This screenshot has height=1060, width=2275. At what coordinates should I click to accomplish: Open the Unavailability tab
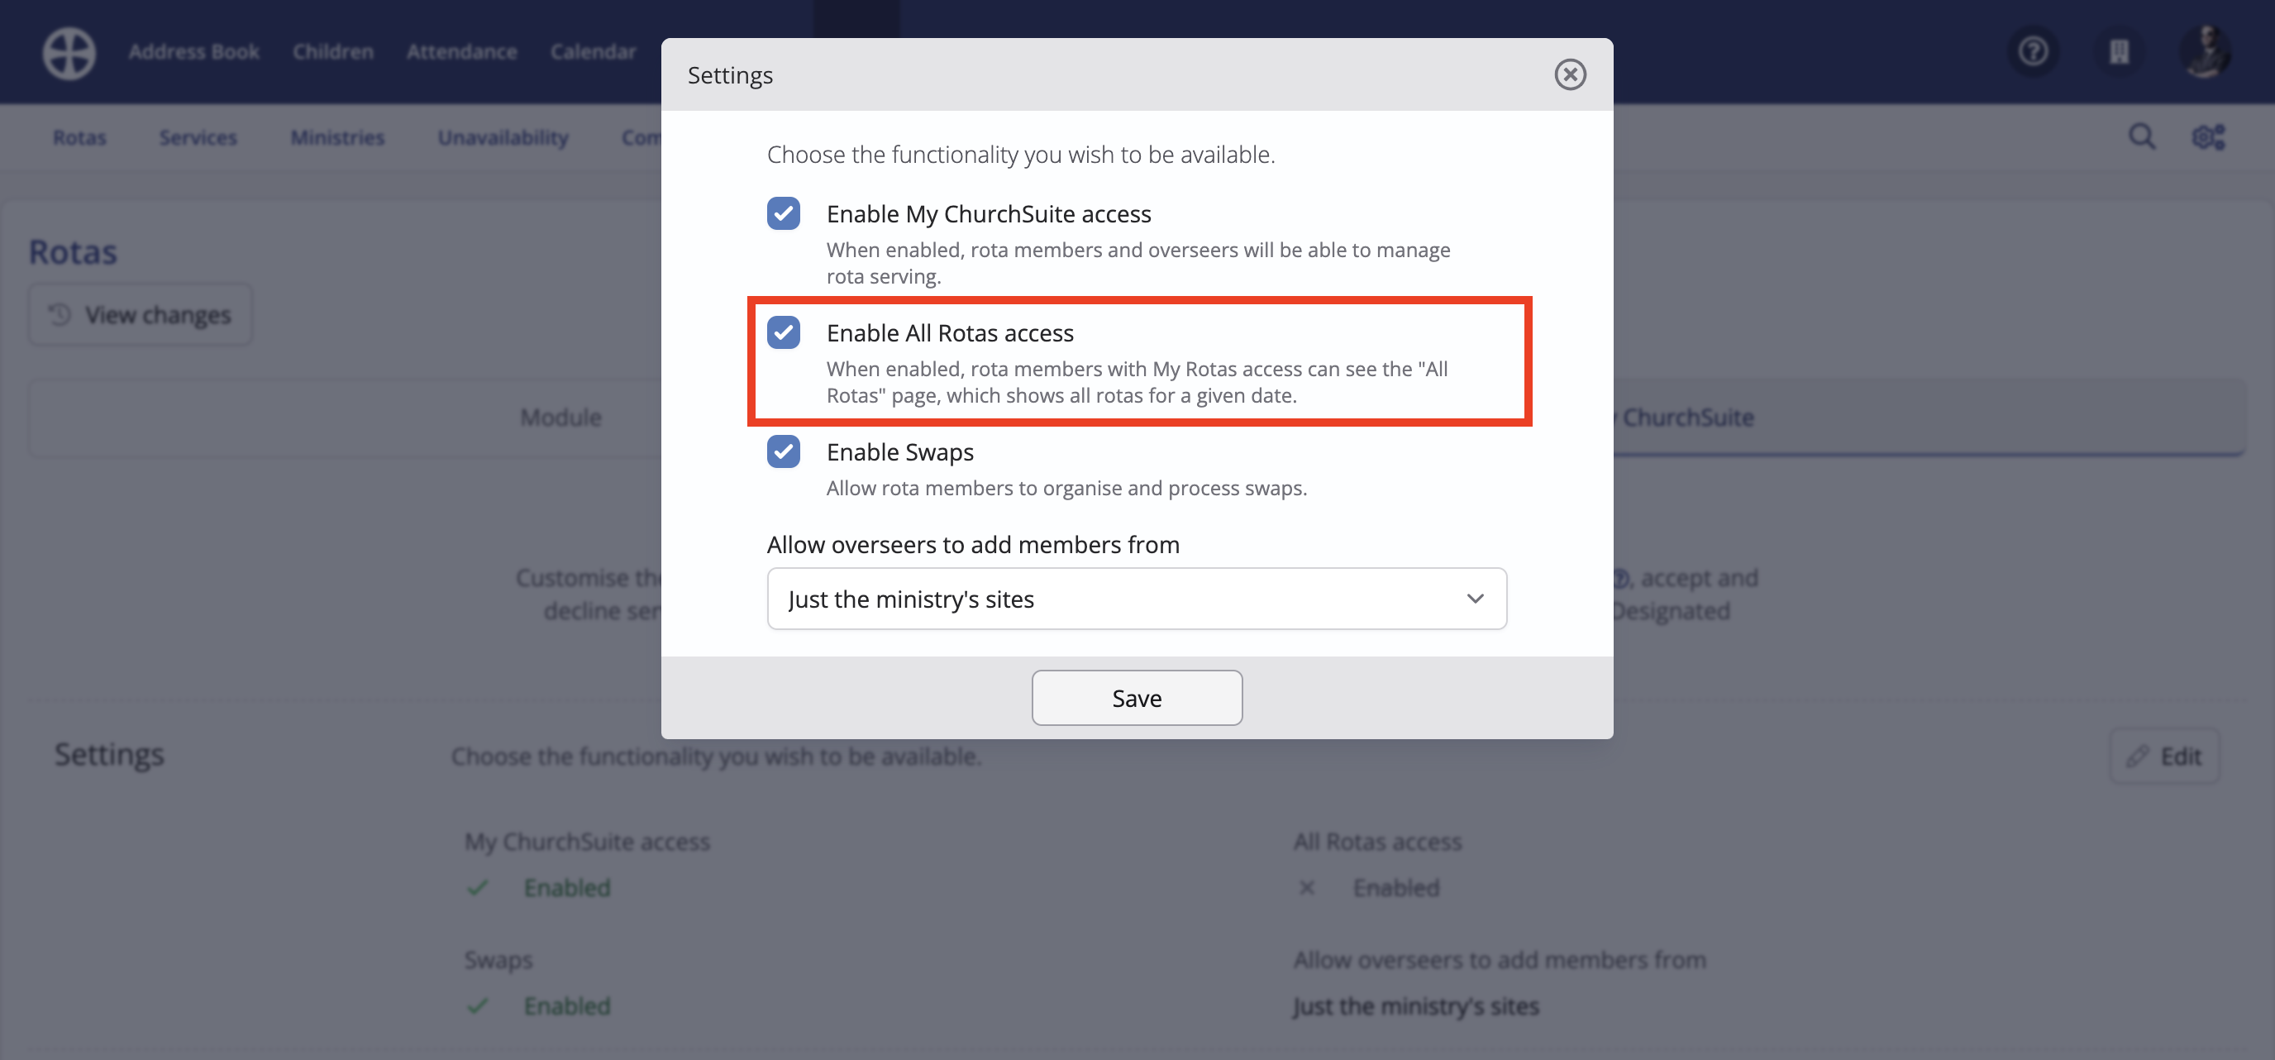point(503,137)
